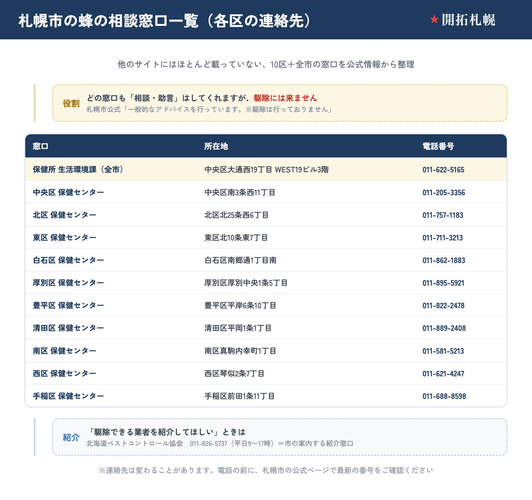Select 白石区 保健センター
532x500 pixels.
click(68, 260)
